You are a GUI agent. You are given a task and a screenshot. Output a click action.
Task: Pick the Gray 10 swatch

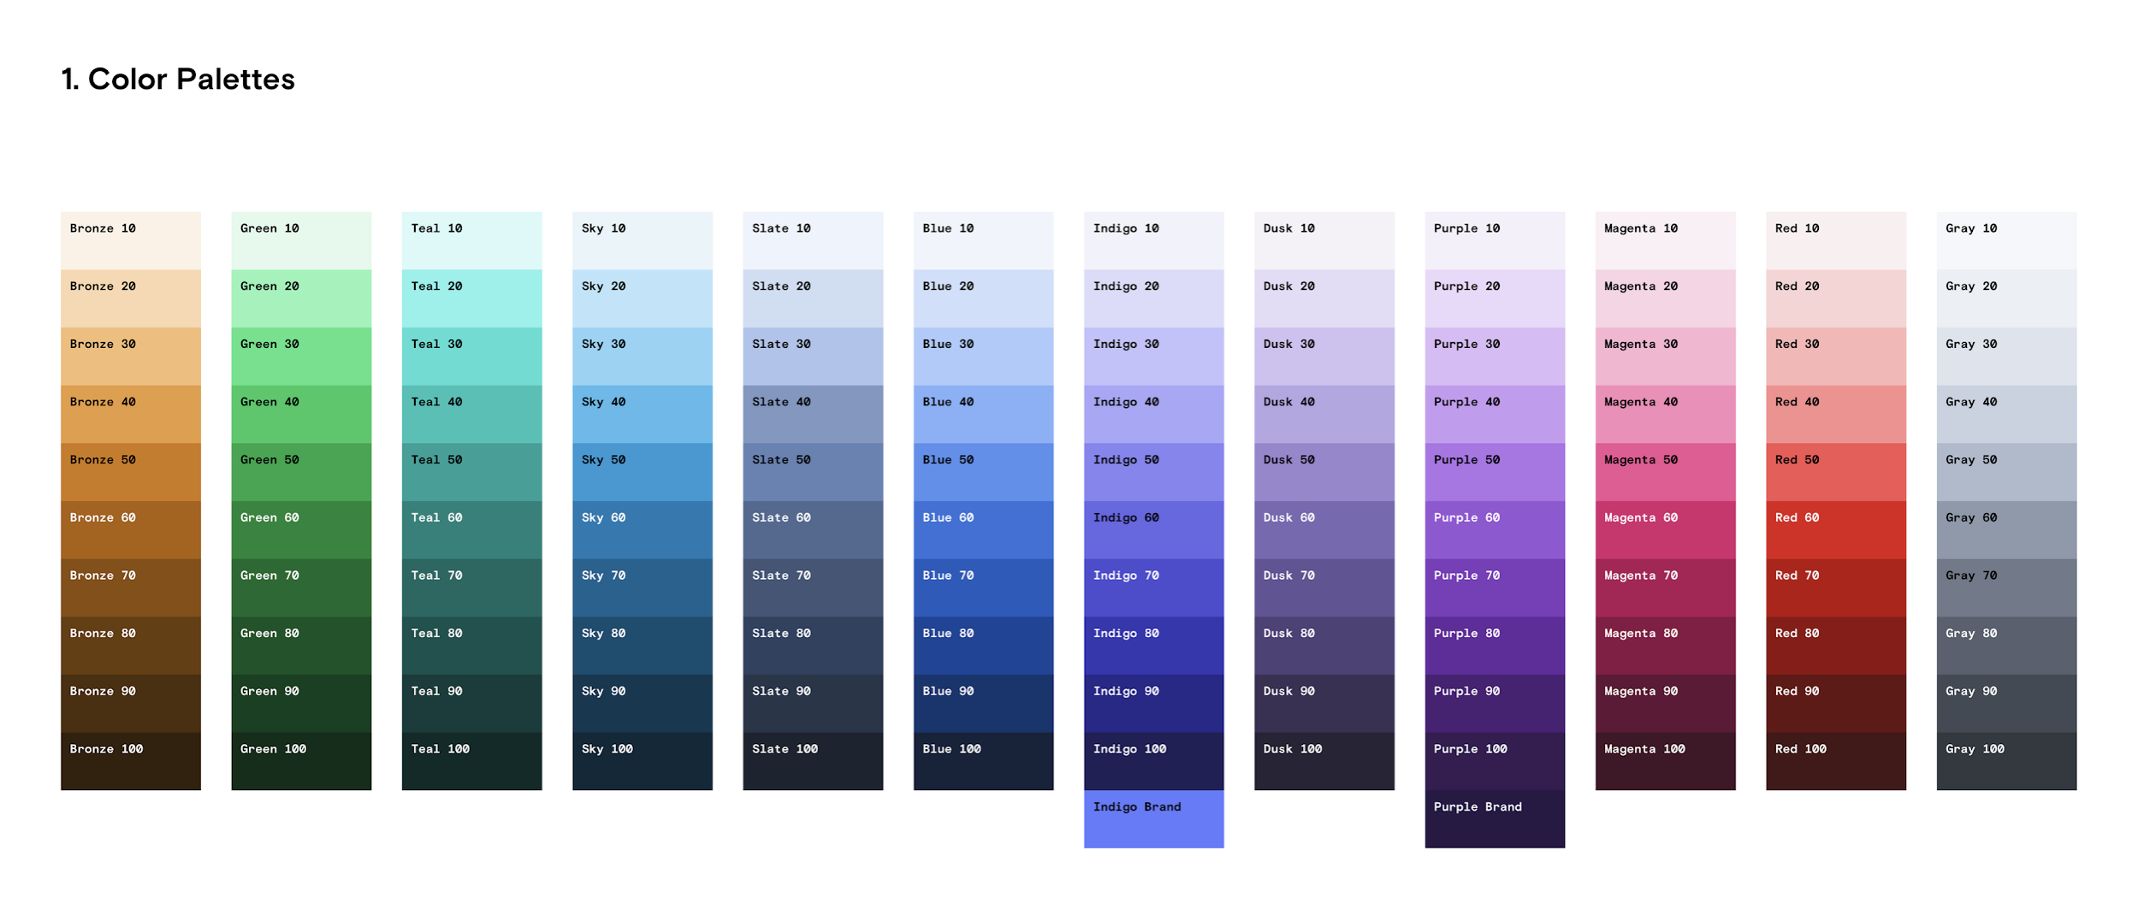pos(2005,240)
